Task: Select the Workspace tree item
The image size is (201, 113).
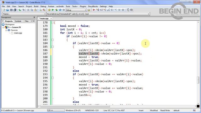Action: (10, 24)
